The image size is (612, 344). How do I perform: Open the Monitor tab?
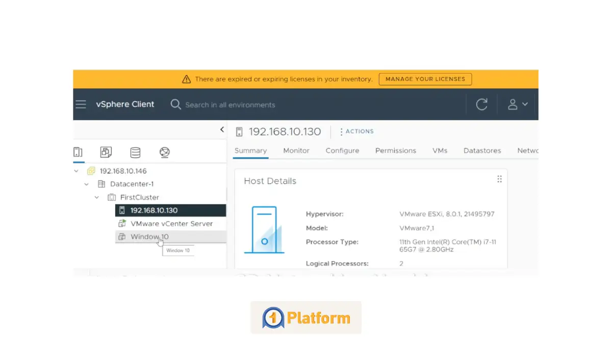click(296, 151)
